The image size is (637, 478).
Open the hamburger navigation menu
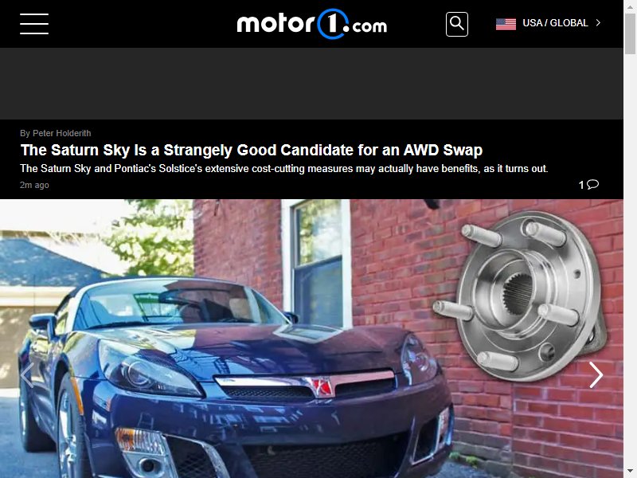[x=34, y=24]
